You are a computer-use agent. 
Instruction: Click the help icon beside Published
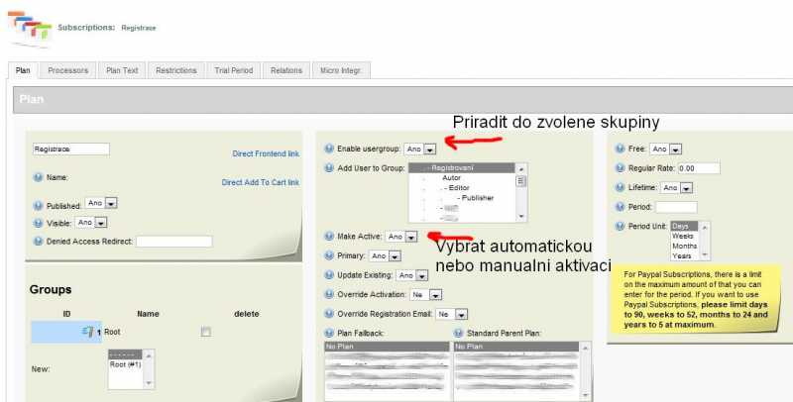[x=39, y=203]
